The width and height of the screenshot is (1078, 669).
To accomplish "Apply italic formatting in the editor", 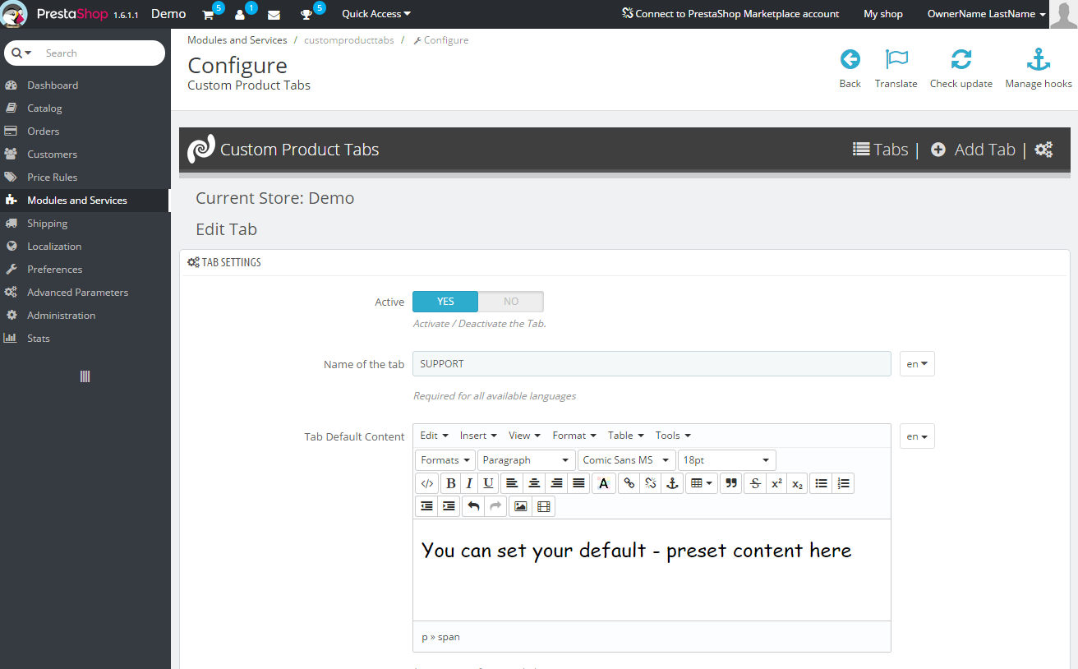I will (x=469, y=483).
